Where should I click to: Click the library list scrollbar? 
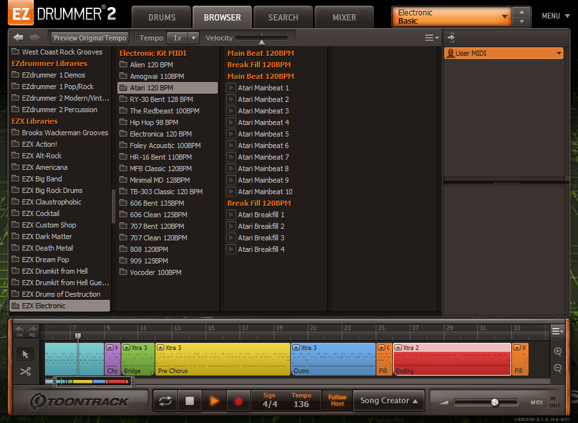tap(114, 206)
